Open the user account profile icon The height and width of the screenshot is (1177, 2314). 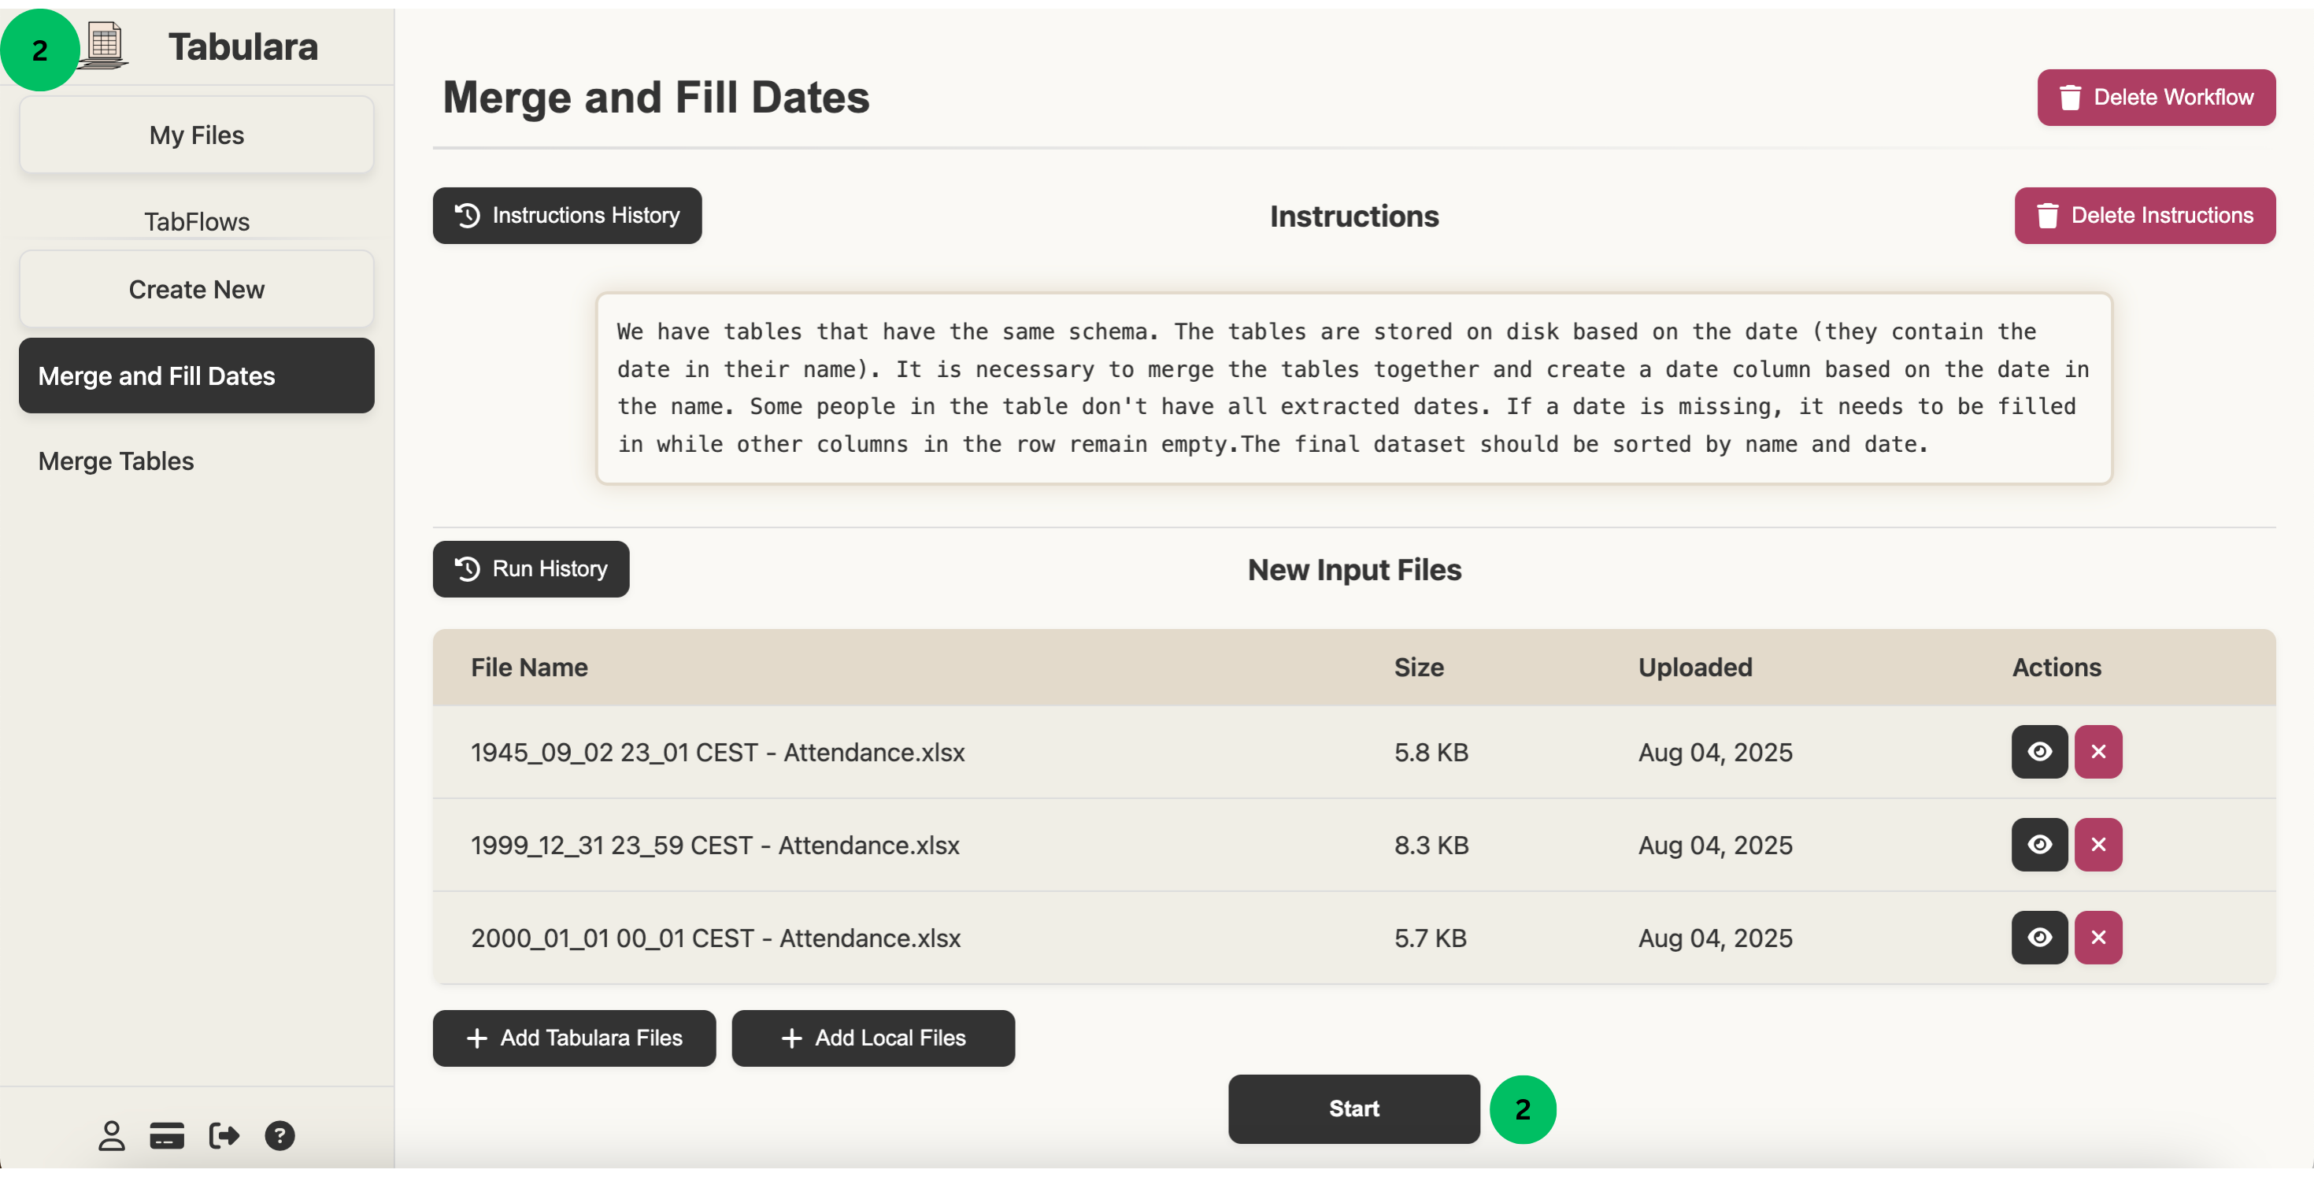[x=111, y=1134]
